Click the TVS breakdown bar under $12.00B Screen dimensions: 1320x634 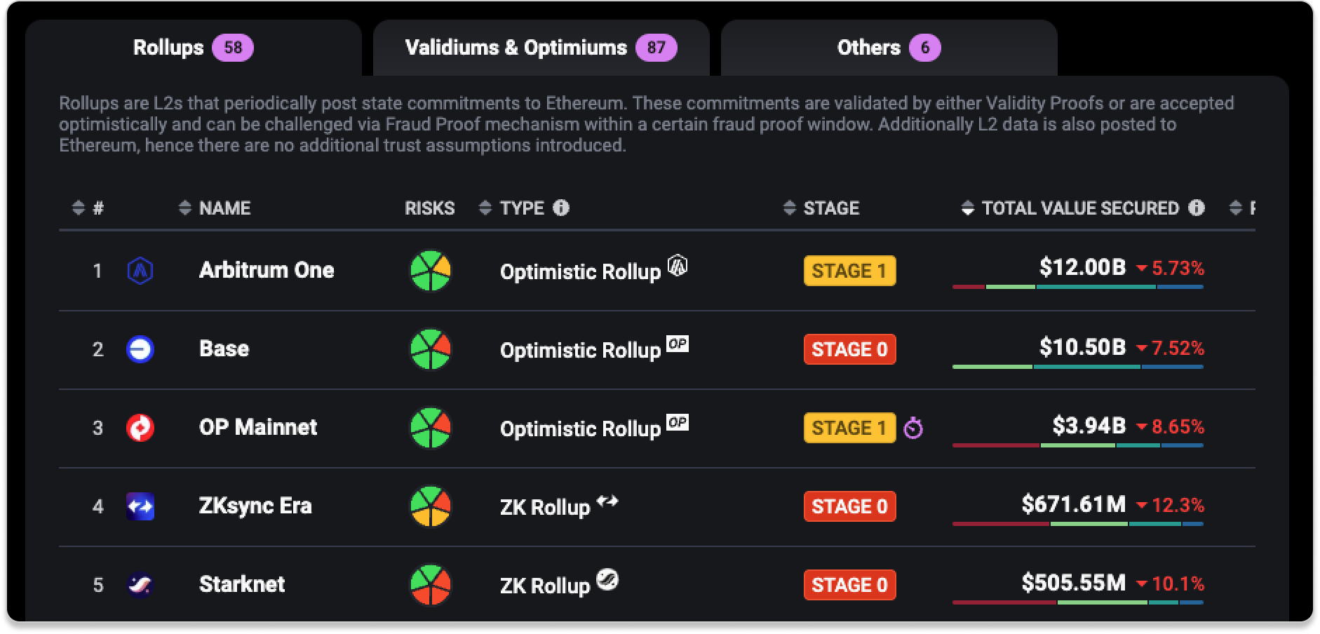(x=1078, y=287)
